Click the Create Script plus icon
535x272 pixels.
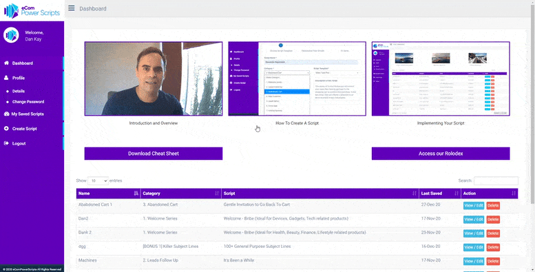pyautogui.click(x=6, y=129)
